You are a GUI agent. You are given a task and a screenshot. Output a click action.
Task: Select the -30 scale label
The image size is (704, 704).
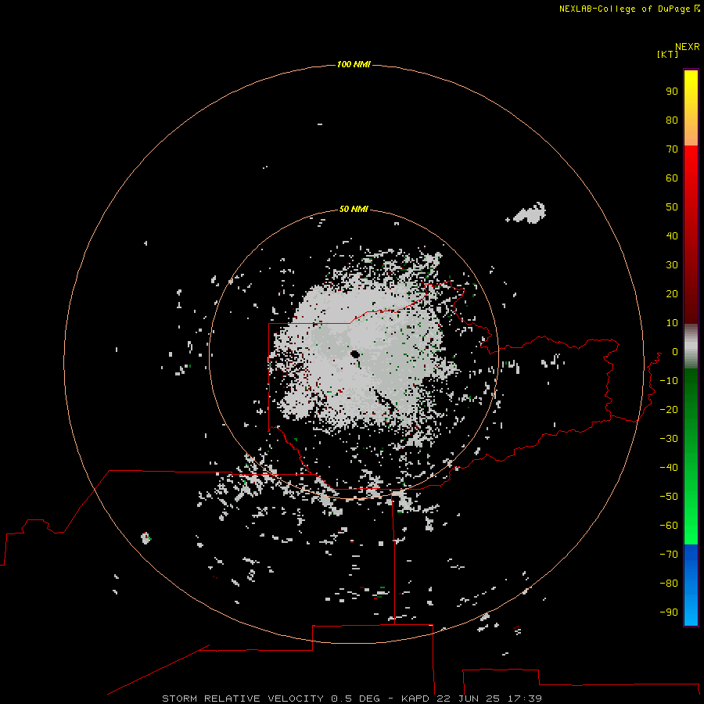pos(669,439)
